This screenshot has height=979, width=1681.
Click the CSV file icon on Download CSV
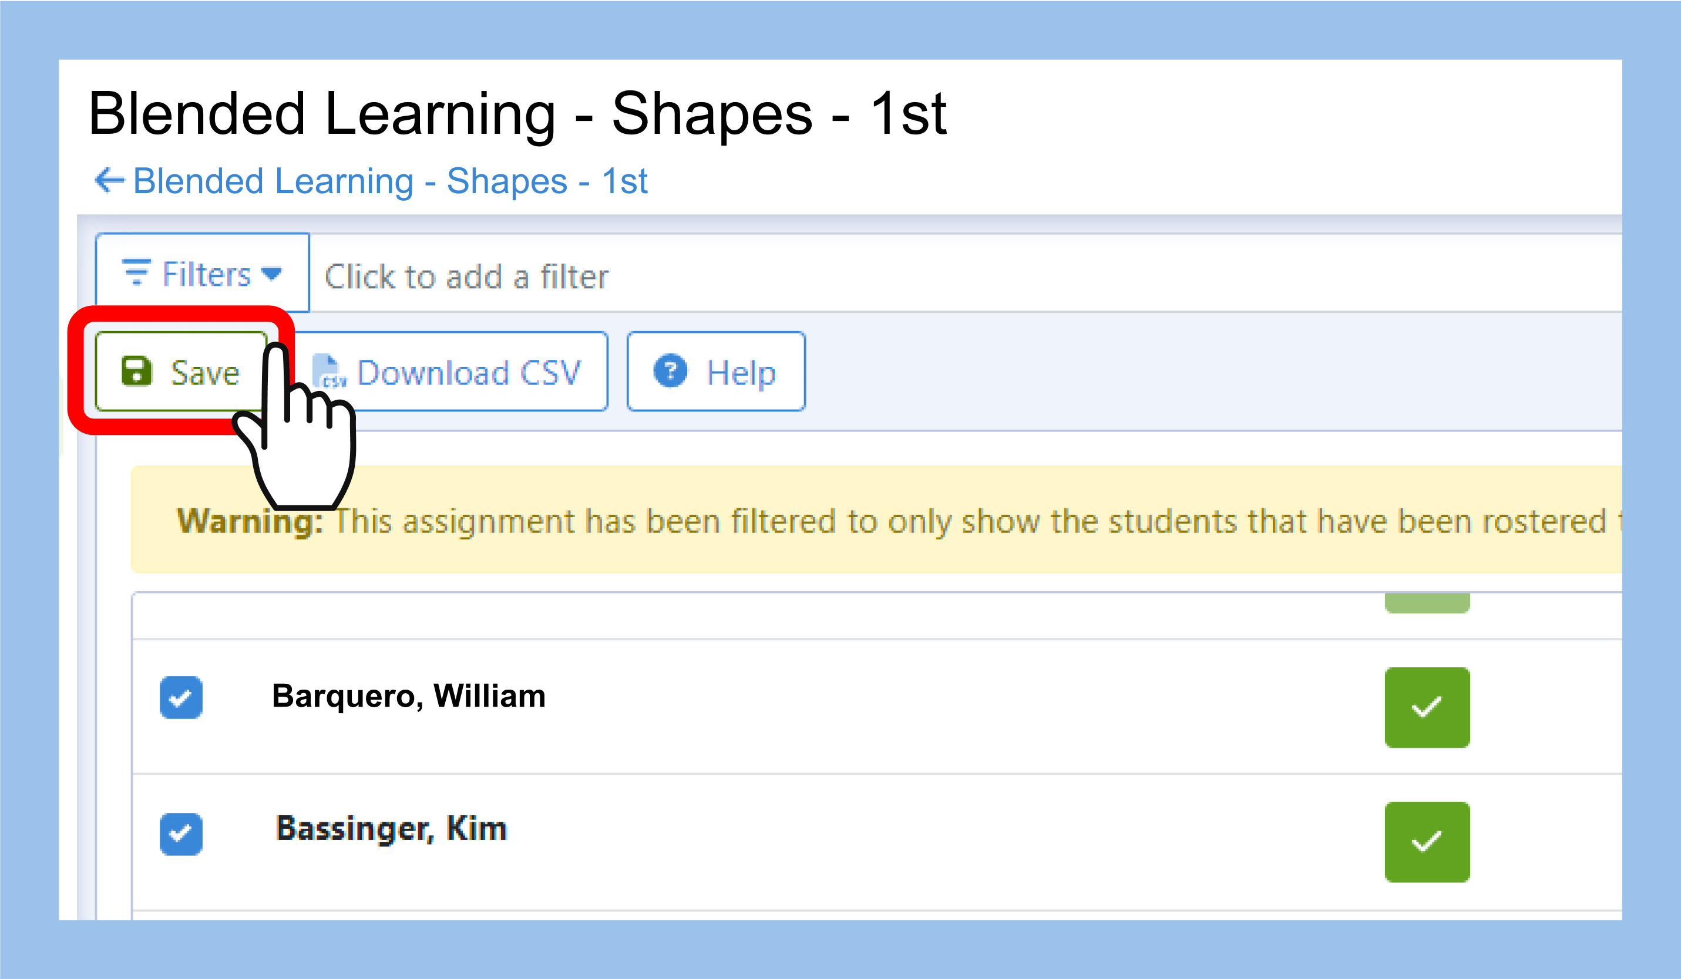pyautogui.click(x=330, y=373)
